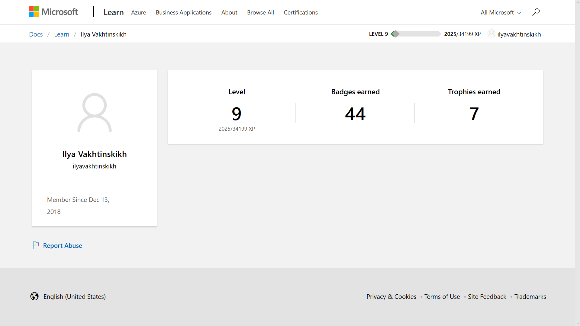Click the Docs breadcrumb link
Screen dimensions: 580x326
[36, 34]
